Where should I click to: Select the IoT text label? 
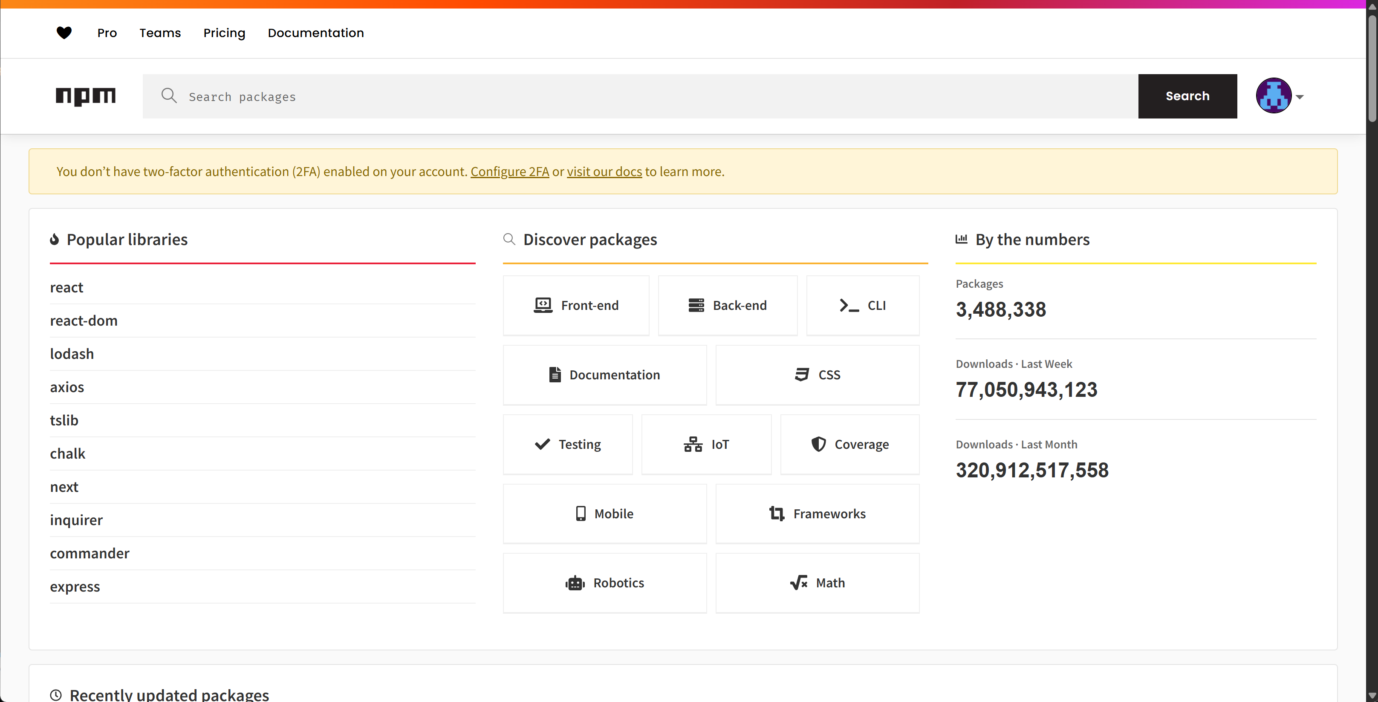click(x=720, y=444)
